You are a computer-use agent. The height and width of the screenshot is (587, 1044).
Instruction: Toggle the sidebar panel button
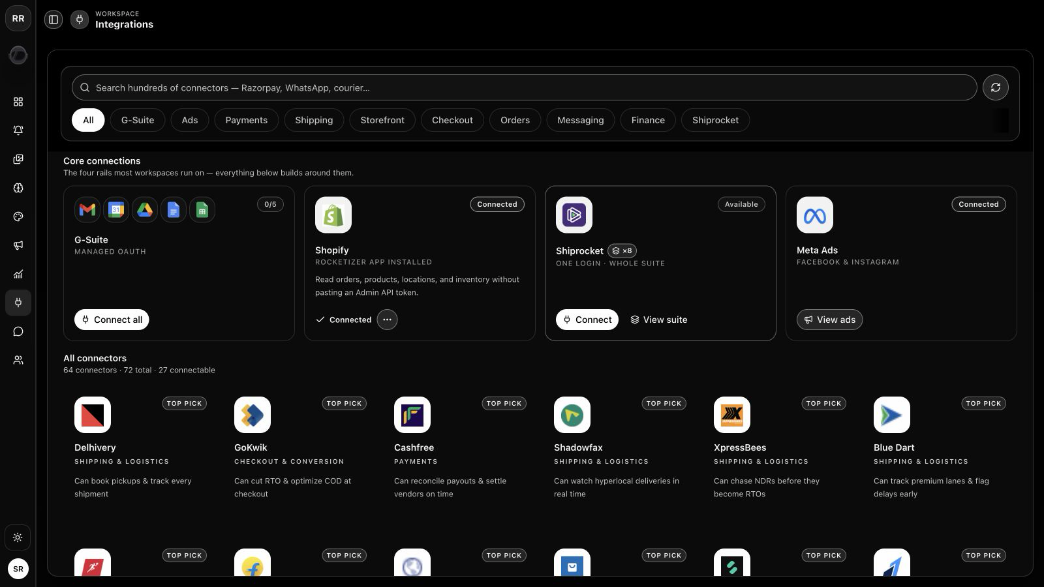coord(54,20)
